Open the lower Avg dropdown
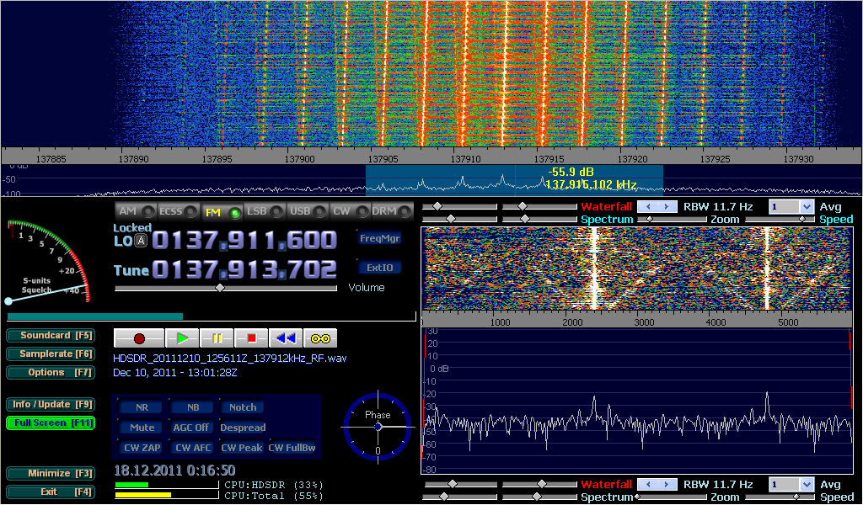 806,485
